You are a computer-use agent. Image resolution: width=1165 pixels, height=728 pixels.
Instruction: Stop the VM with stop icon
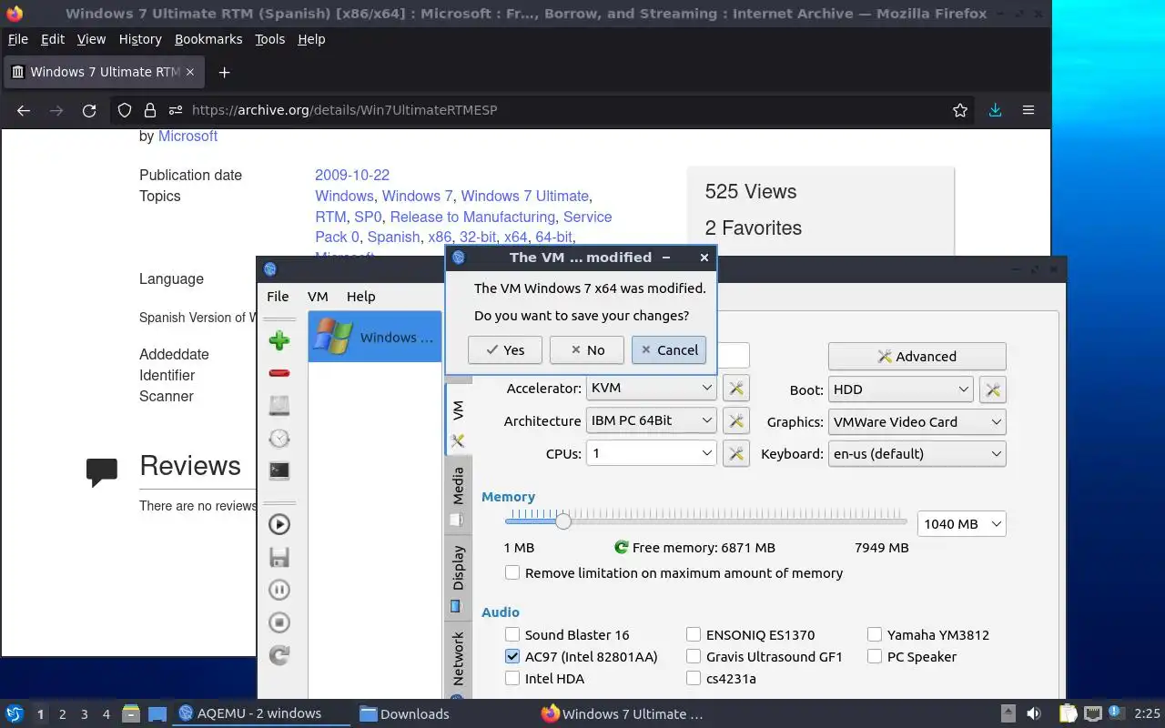(x=279, y=622)
